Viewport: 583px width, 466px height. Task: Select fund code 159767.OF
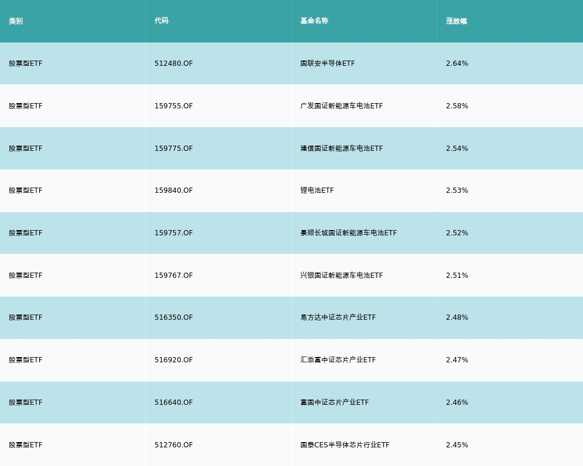[x=174, y=276]
